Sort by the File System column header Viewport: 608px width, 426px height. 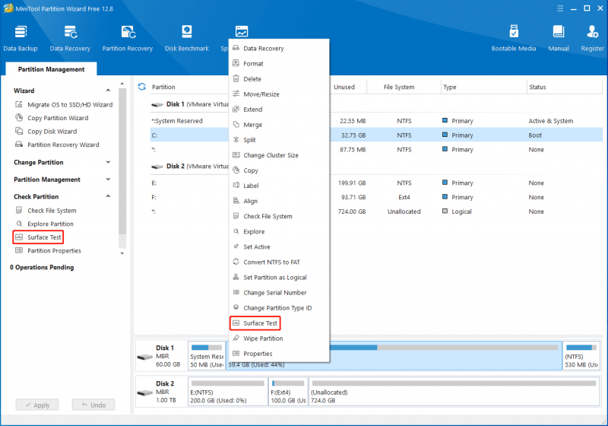point(404,87)
